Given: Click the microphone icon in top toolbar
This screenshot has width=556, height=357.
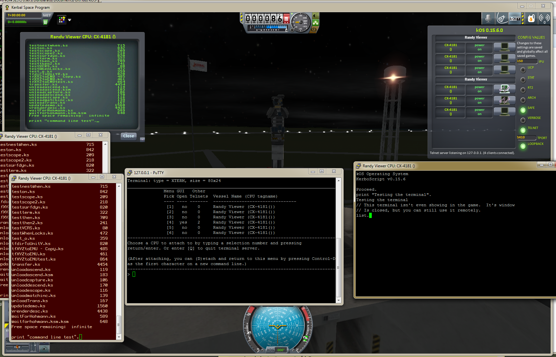Looking at the screenshot, I should click(x=488, y=19).
